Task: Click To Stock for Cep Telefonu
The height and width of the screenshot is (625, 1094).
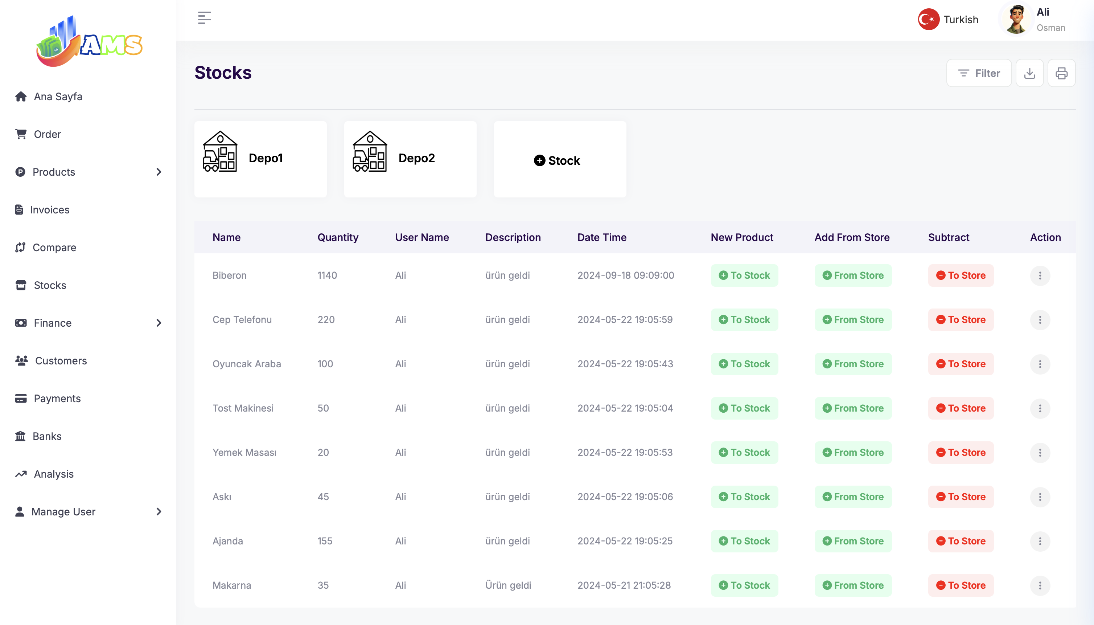Action: click(x=744, y=320)
